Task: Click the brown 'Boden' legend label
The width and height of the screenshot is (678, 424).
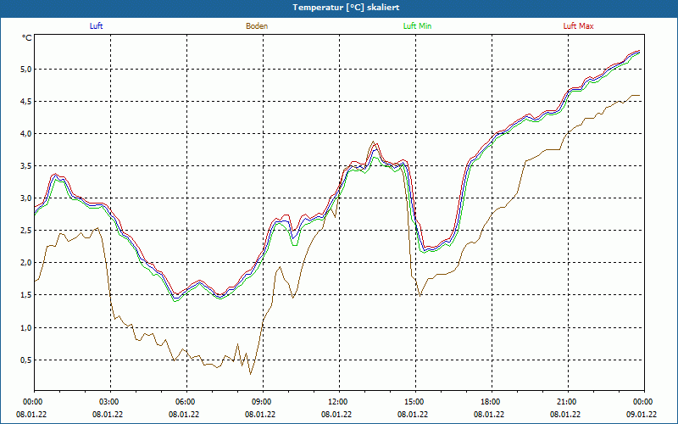Action: [257, 26]
